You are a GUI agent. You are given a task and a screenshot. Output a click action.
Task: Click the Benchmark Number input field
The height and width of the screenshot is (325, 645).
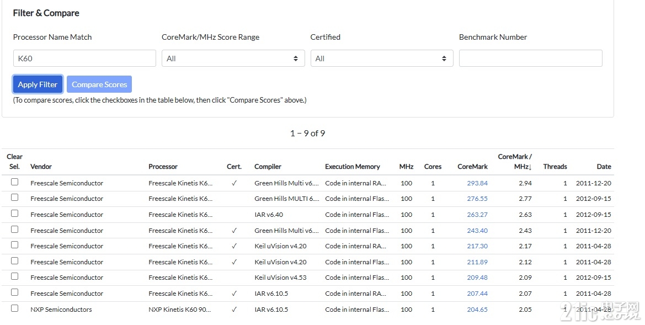(531, 58)
